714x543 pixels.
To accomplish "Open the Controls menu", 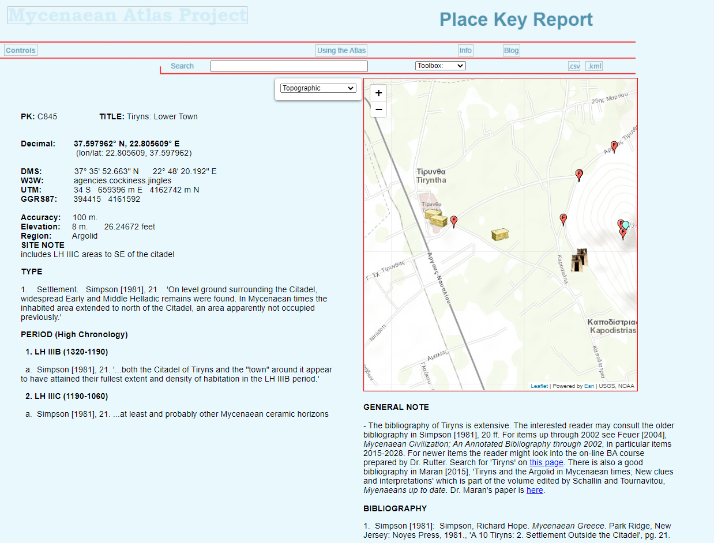I will pyautogui.click(x=21, y=50).
